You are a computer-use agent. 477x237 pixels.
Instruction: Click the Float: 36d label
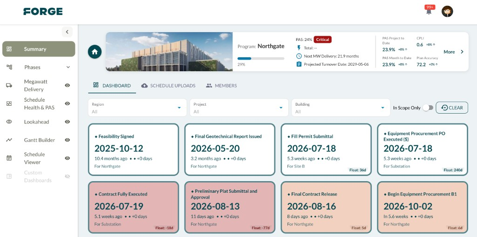[359, 170]
